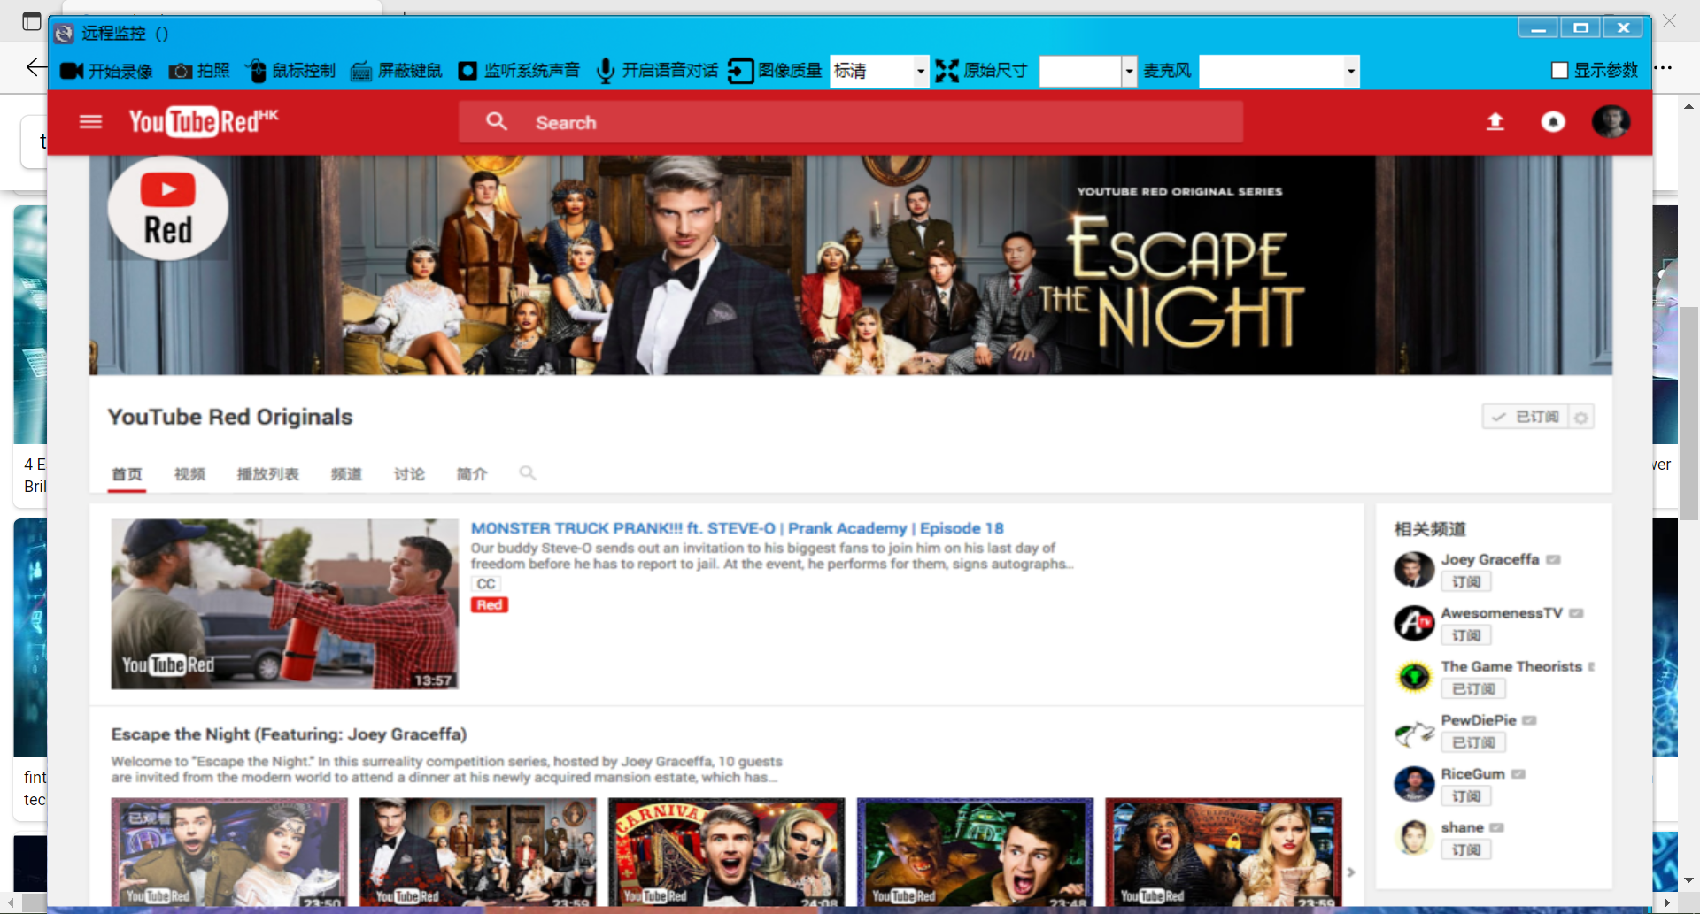Open the YouTube hamburger guide menu
The width and height of the screenshot is (1700, 914).
tap(90, 122)
